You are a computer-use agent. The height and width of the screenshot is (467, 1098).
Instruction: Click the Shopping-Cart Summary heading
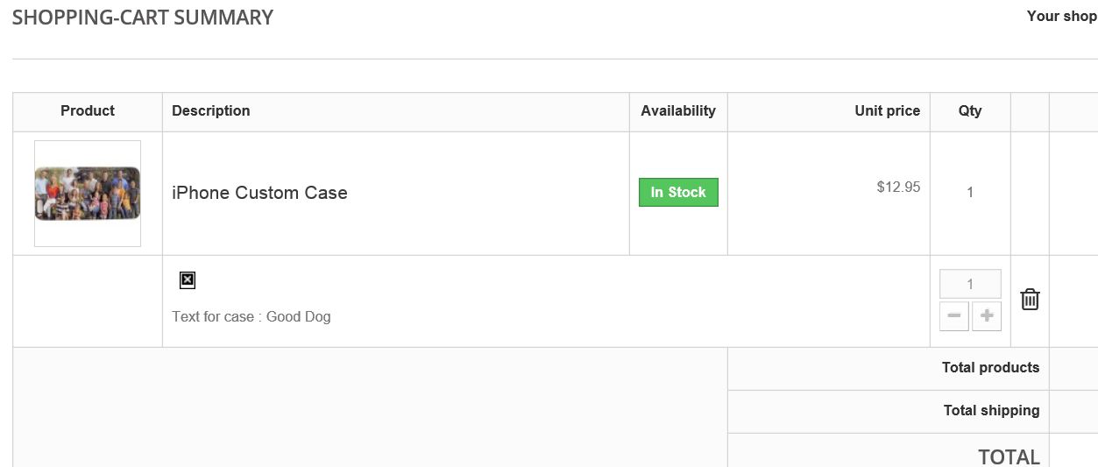(x=143, y=18)
